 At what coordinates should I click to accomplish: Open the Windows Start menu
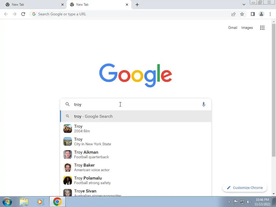point(7,202)
